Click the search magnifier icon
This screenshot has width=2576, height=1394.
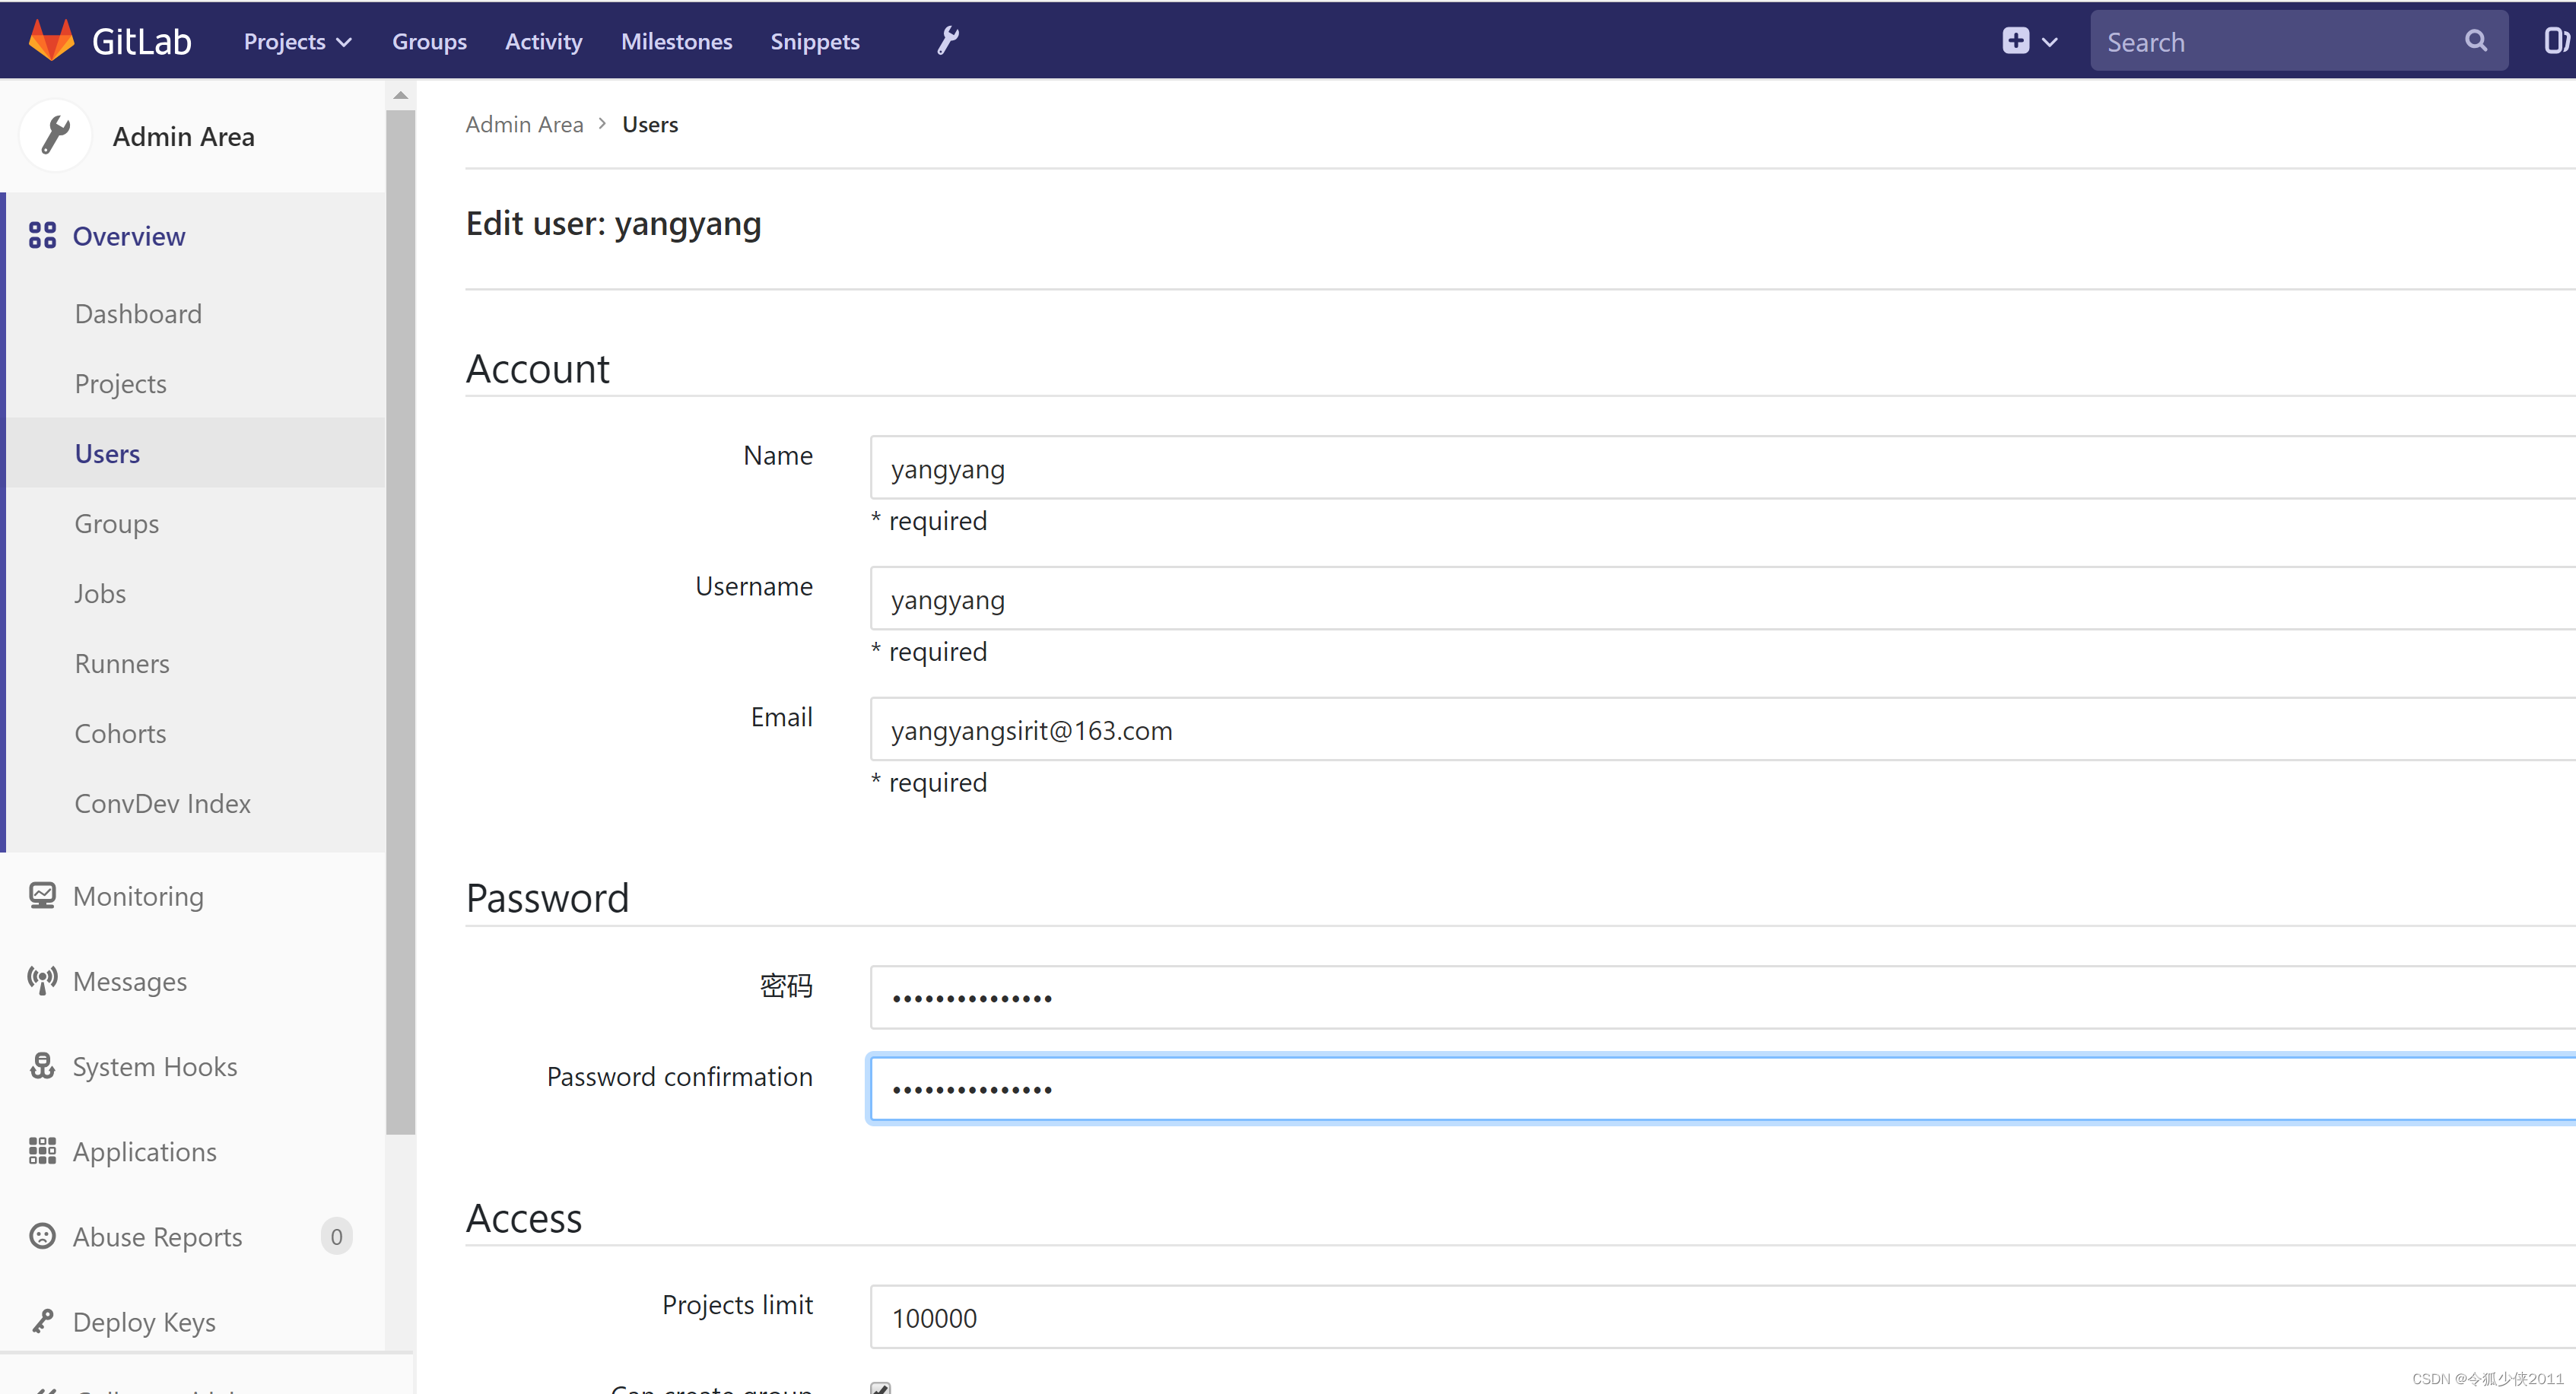point(2476,41)
